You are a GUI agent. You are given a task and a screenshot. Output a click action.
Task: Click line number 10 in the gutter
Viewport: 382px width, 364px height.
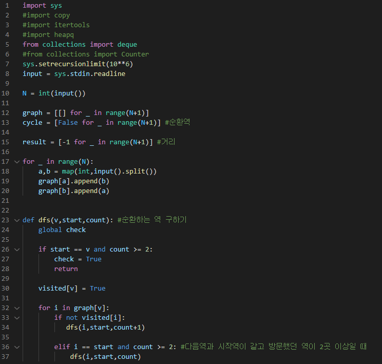point(5,93)
